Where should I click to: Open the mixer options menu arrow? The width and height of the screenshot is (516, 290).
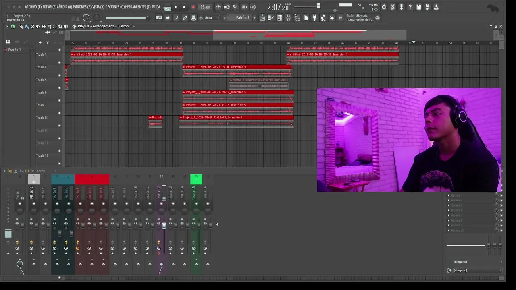click(x=5, y=171)
